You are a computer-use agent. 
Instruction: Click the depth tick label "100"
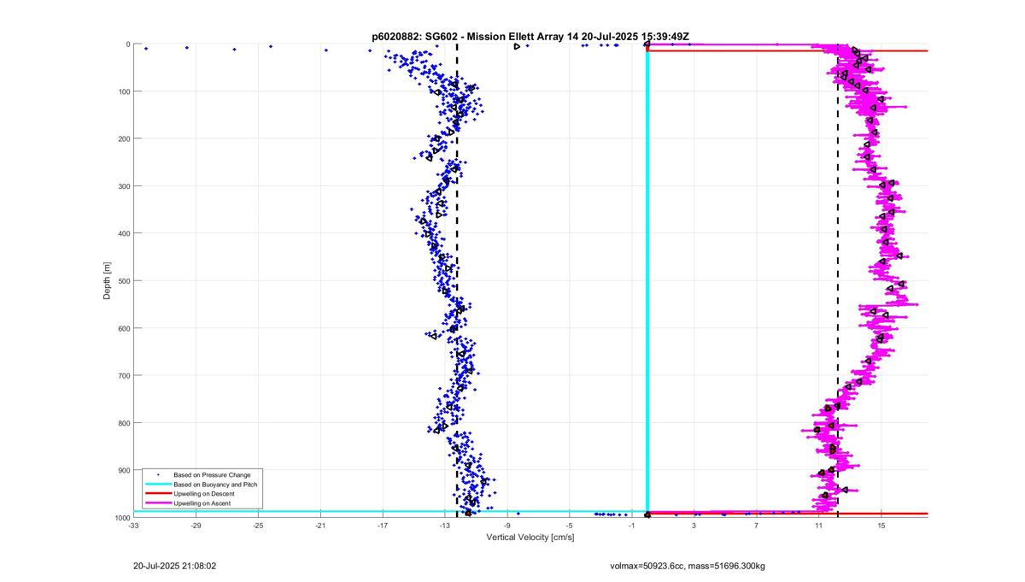pos(125,91)
